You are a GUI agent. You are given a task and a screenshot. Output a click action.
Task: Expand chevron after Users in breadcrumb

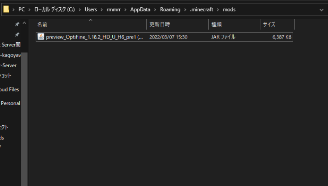tap(102, 9)
